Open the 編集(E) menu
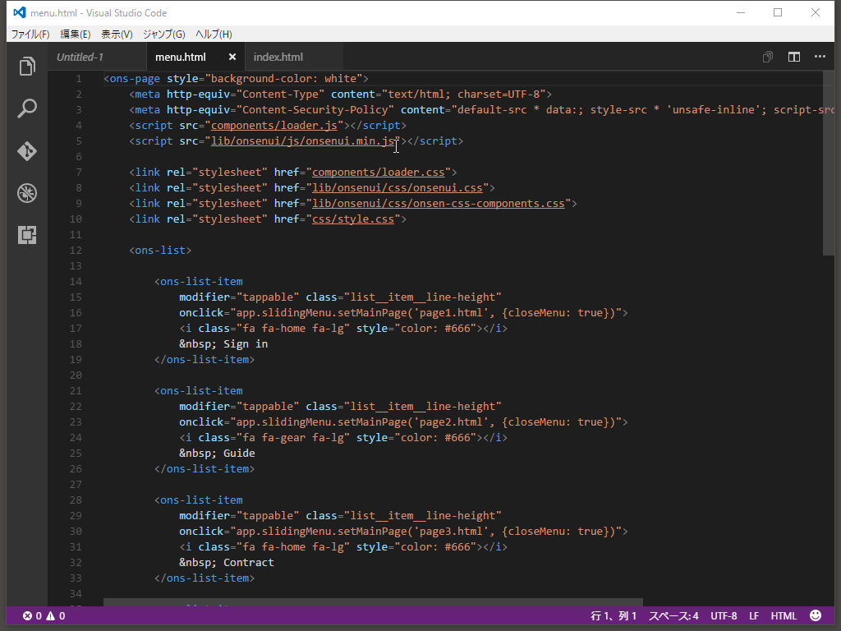Viewport: 841px width, 631px height. coord(75,35)
